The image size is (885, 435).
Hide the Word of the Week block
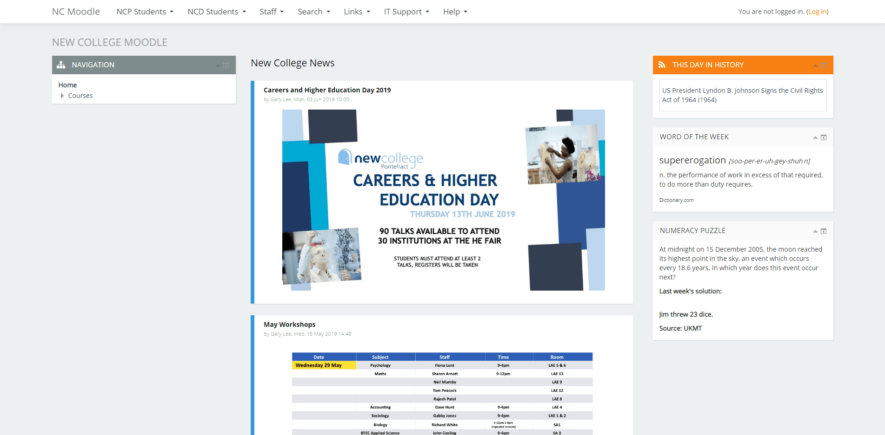(815, 137)
